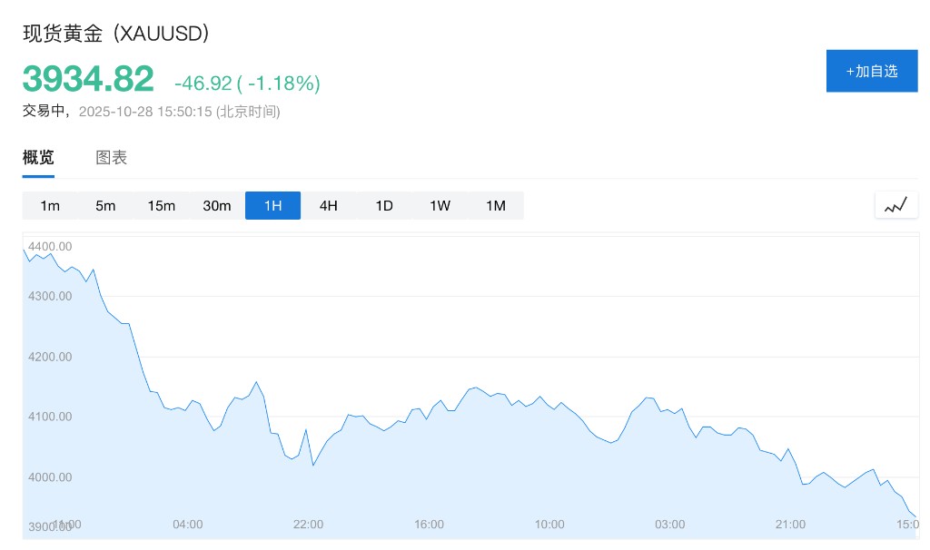Switch to the 概览 tab
The width and height of the screenshot is (930, 550).
(x=38, y=157)
